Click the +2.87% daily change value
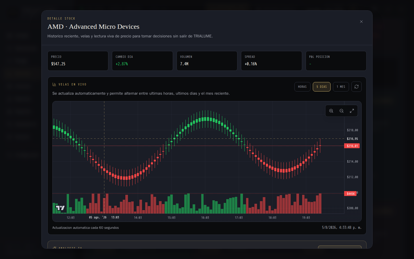The height and width of the screenshot is (259, 414). coord(122,64)
